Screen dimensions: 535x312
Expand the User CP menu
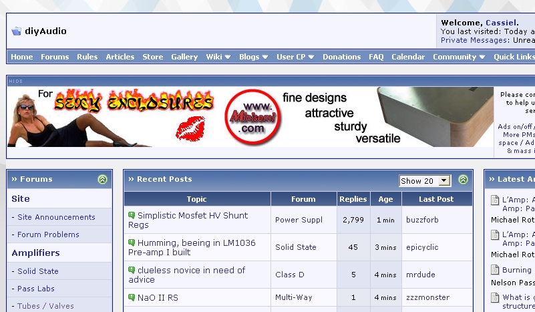[295, 57]
